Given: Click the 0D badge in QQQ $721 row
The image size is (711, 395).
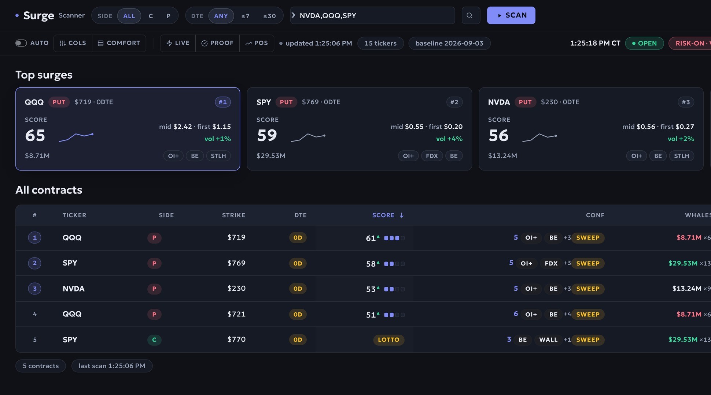Looking at the screenshot, I should point(298,314).
